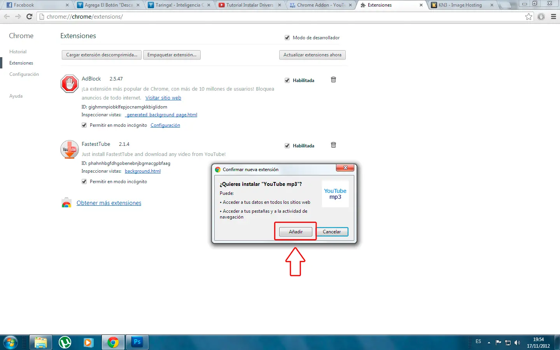Bookmark this page with the star icon
This screenshot has width=560, height=350.
[528, 17]
